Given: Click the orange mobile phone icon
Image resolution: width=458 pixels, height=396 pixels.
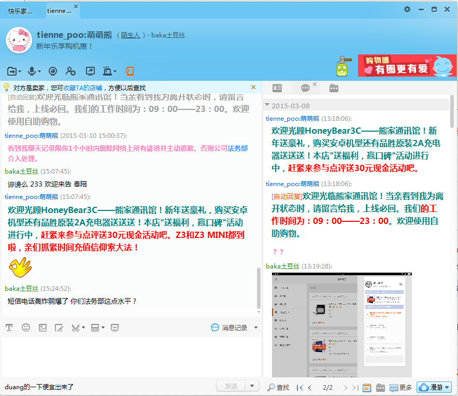Looking at the screenshot, I should pyautogui.click(x=130, y=71).
